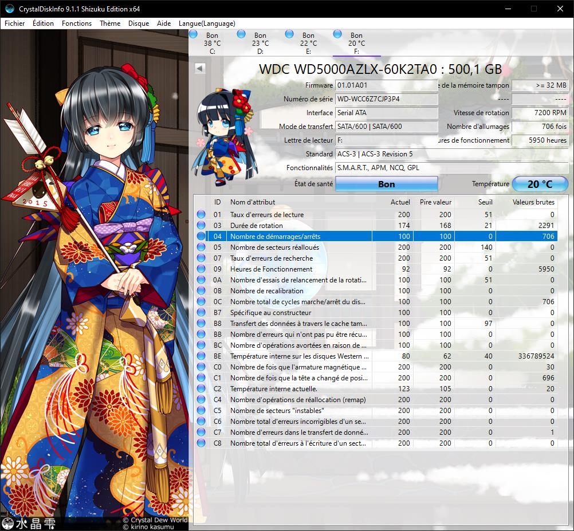Image resolution: width=574 pixels, height=531 pixels.
Task: Click the Bon health status button
Action: pyautogui.click(x=386, y=184)
